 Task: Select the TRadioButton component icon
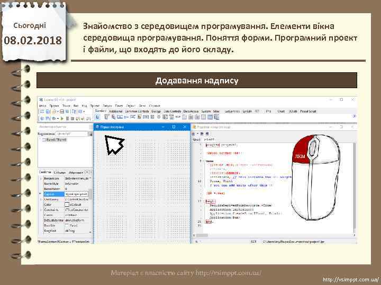(159, 117)
